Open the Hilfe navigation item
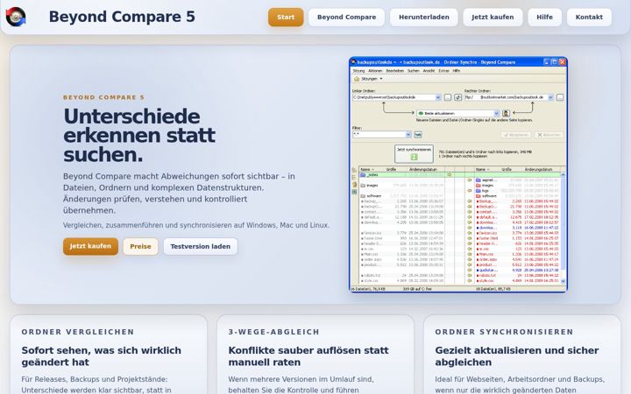The image size is (631, 394). [544, 18]
